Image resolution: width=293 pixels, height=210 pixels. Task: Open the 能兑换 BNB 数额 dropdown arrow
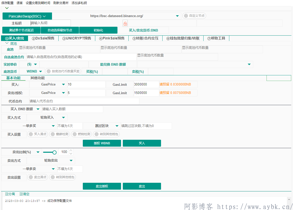point(249,64)
